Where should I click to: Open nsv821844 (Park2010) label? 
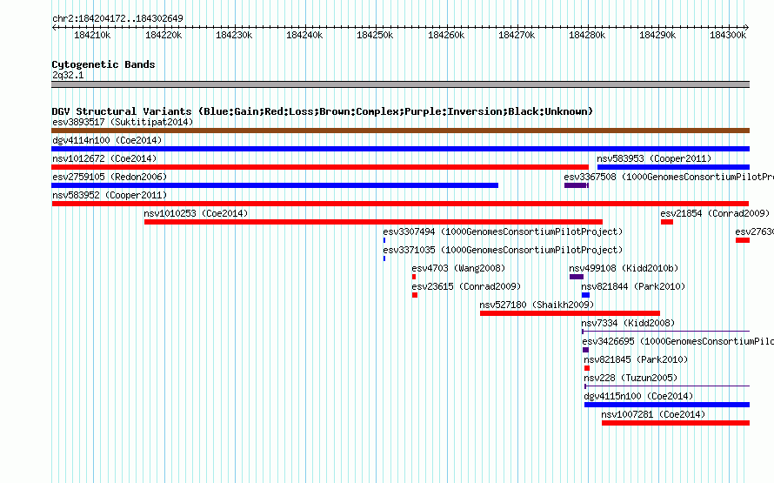click(x=633, y=286)
